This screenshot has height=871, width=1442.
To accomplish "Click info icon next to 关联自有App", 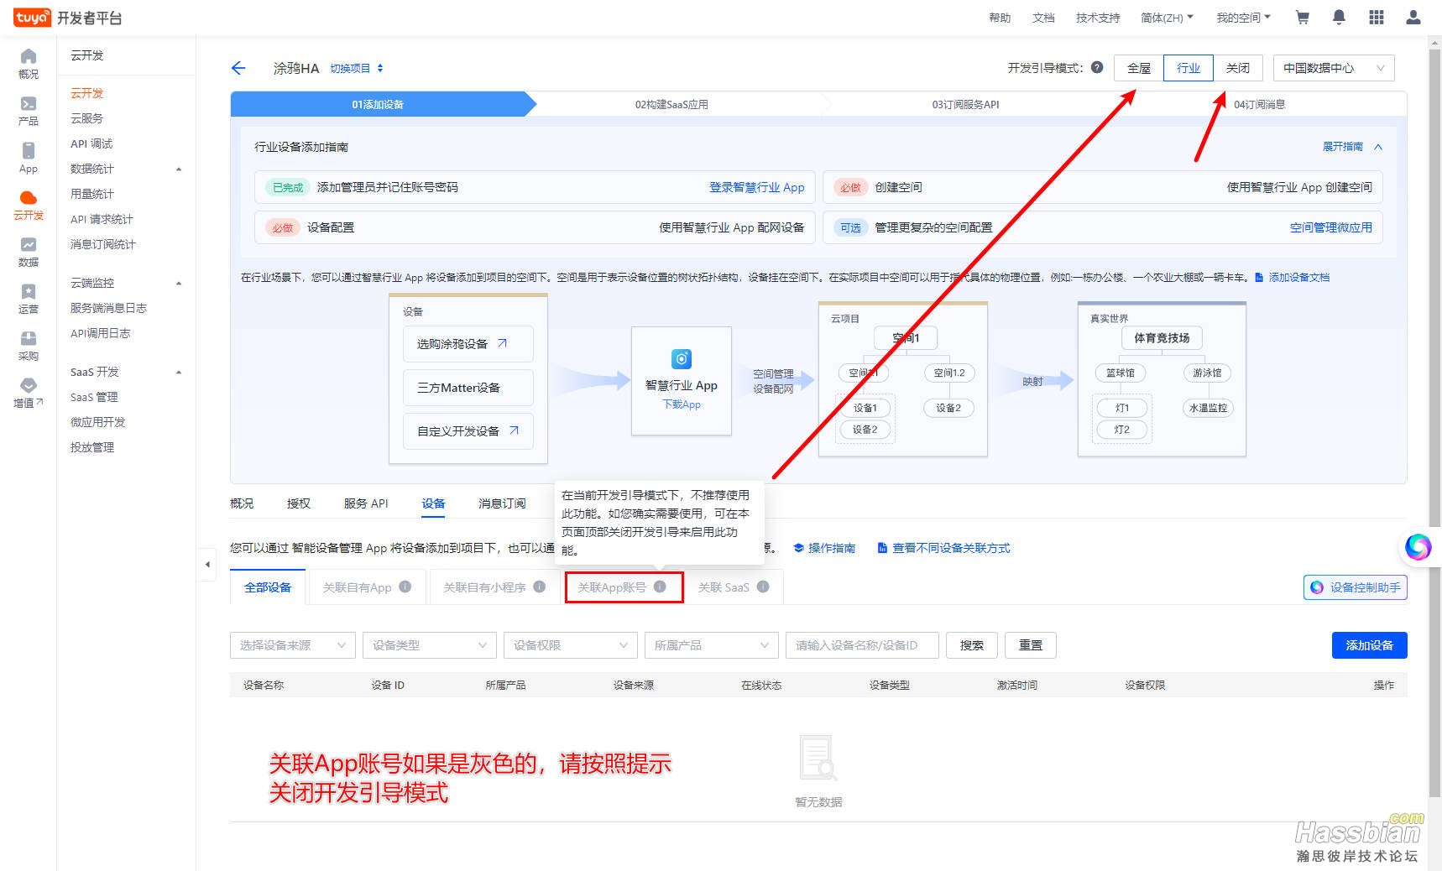I will [405, 587].
